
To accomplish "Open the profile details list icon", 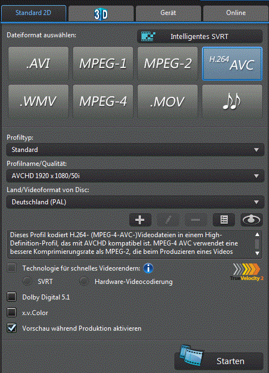I will 224,220.
